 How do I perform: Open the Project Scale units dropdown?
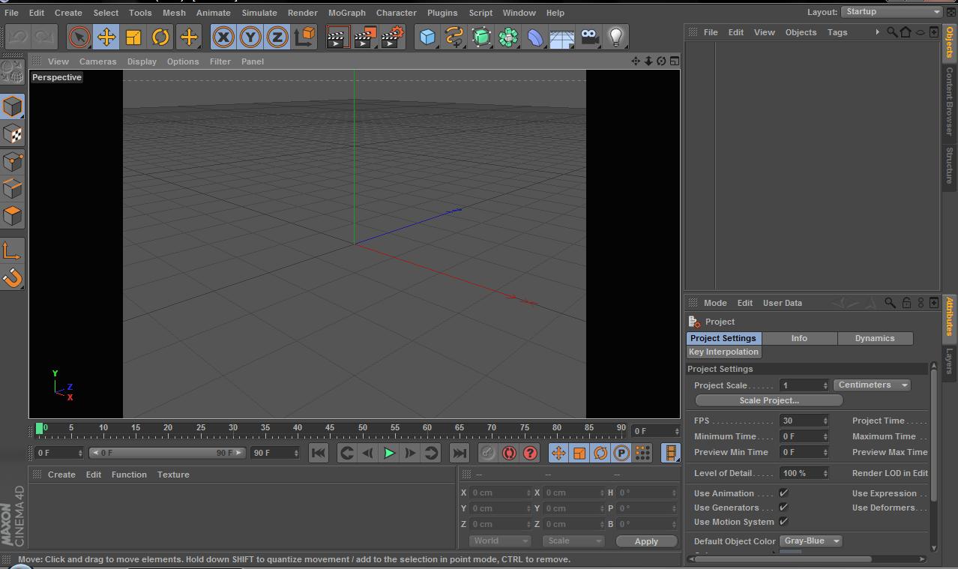[870, 385]
